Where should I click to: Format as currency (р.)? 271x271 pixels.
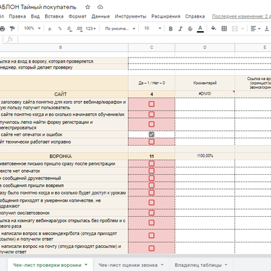click(50, 28)
